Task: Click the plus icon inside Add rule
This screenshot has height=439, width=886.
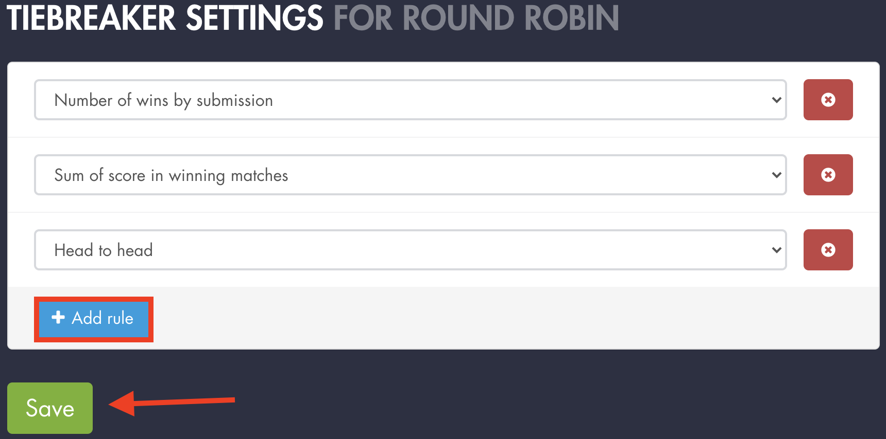Action: (58, 318)
